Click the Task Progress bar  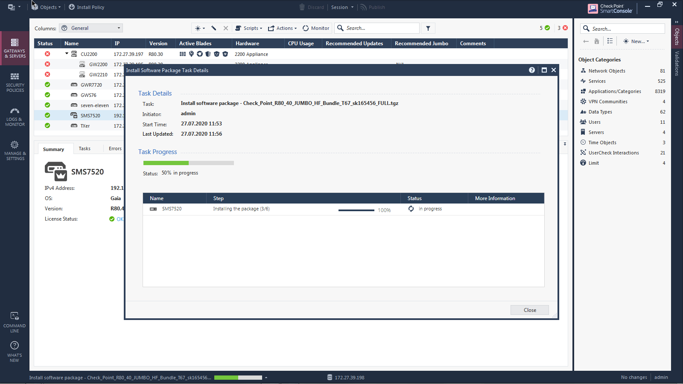pyautogui.click(x=188, y=163)
